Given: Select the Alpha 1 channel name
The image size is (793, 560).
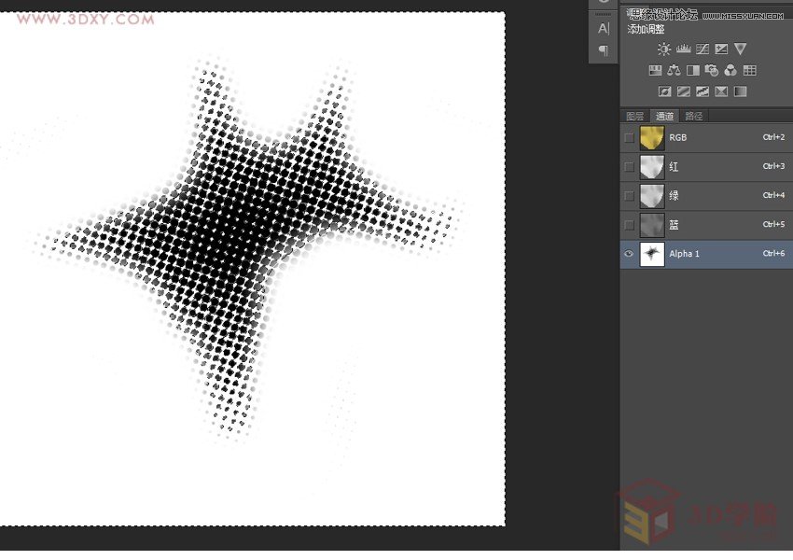Looking at the screenshot, I should point(684,254).
